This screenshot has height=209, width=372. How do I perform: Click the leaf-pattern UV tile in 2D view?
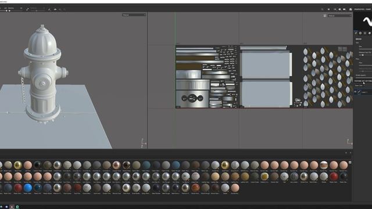328,77
